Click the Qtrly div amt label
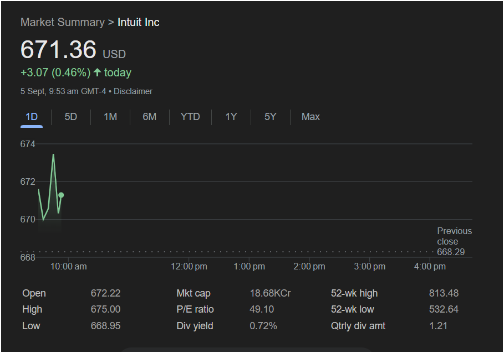Viewport: 504px width, 353px height. 358,326
